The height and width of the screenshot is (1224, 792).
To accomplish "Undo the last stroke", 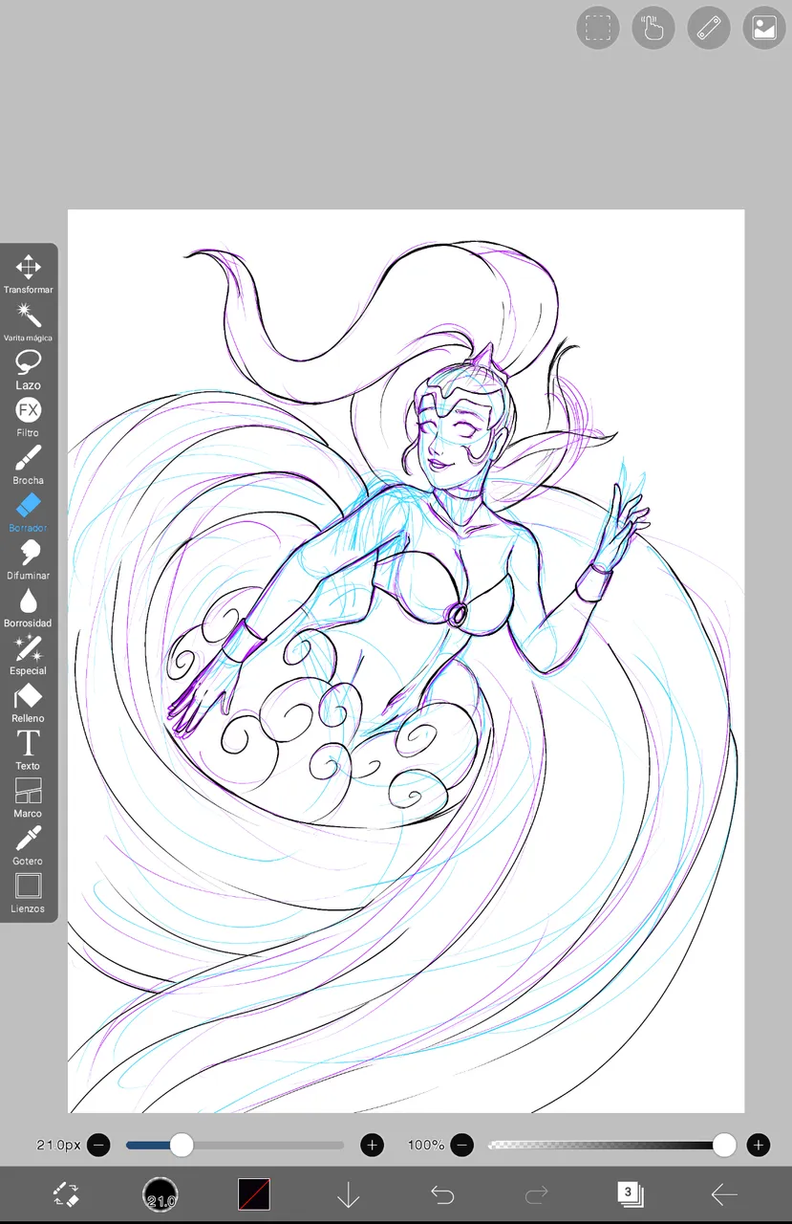I will 441,1193.
